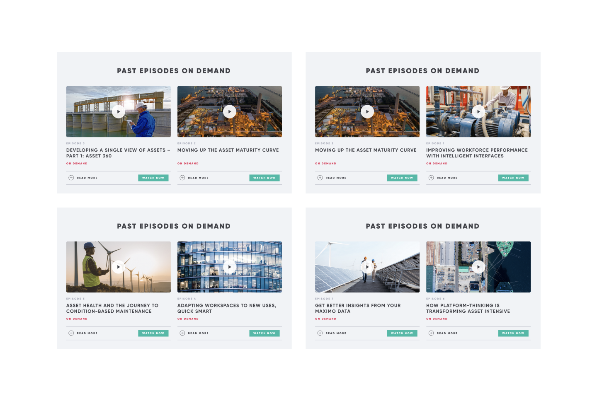
Task: Select the Episode 1 label
Action: click(x=435, y=143)
